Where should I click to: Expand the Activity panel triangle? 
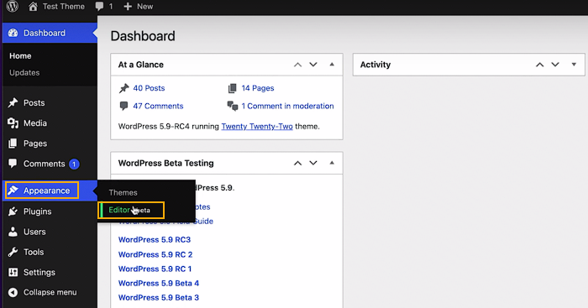(x=574, y=65)
